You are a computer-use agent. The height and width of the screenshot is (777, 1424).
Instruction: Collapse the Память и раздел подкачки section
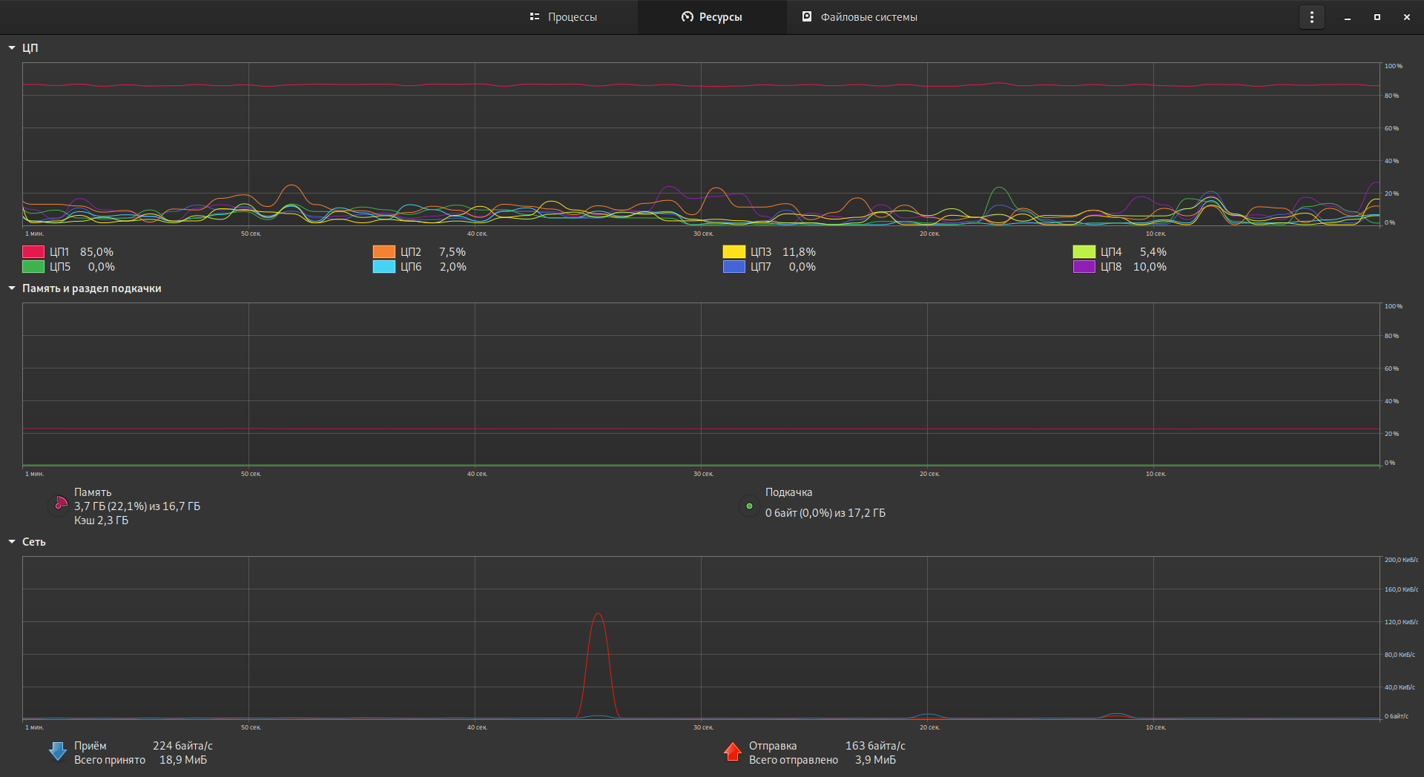(12, 288)
